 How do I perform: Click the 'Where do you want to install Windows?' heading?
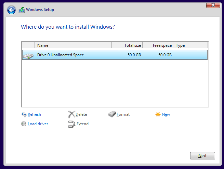pos(68,27)
